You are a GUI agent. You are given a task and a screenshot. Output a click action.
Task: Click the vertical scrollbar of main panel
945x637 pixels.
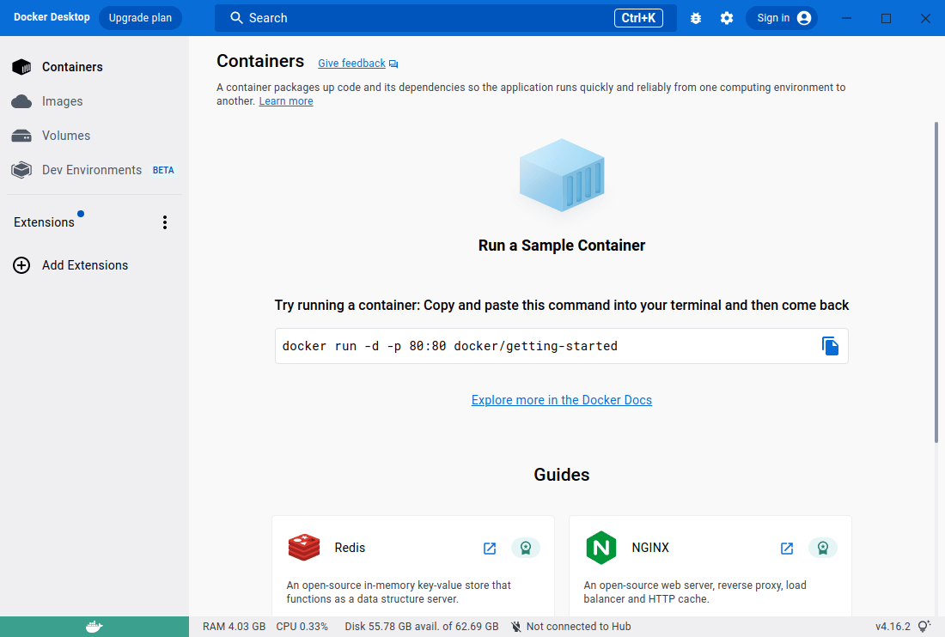coord(936,282)
